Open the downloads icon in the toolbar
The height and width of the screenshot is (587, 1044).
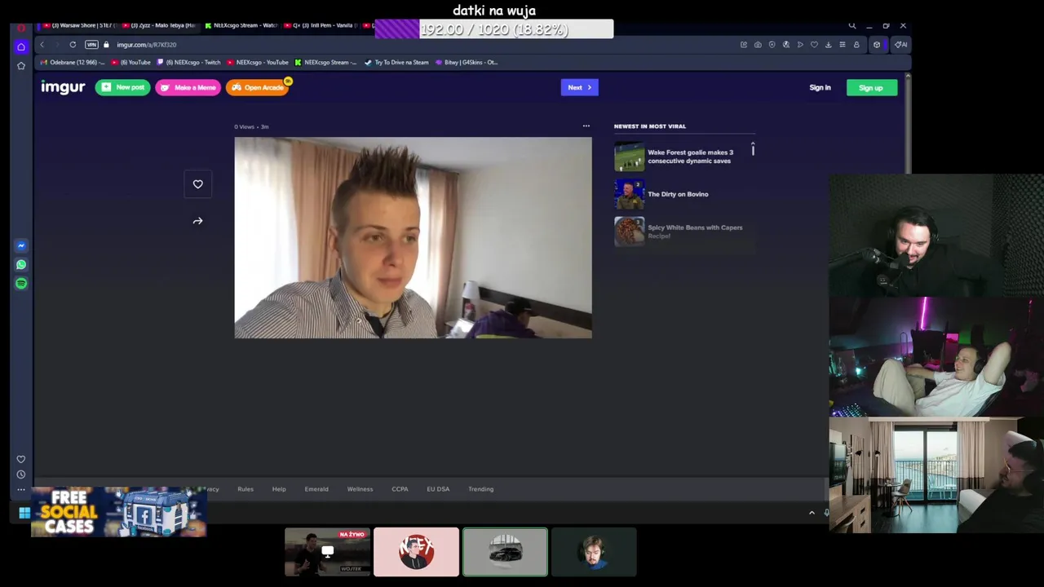click(x=828, y=45)
